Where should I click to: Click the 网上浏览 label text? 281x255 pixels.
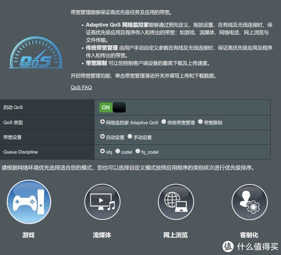(176, 235)
